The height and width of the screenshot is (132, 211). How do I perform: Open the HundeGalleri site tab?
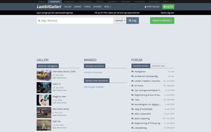pos(139,2)
